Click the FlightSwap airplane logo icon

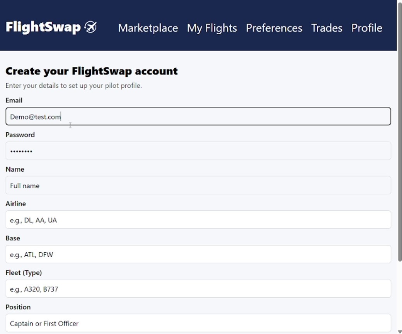pyautogui.click(x=91, y=27)
